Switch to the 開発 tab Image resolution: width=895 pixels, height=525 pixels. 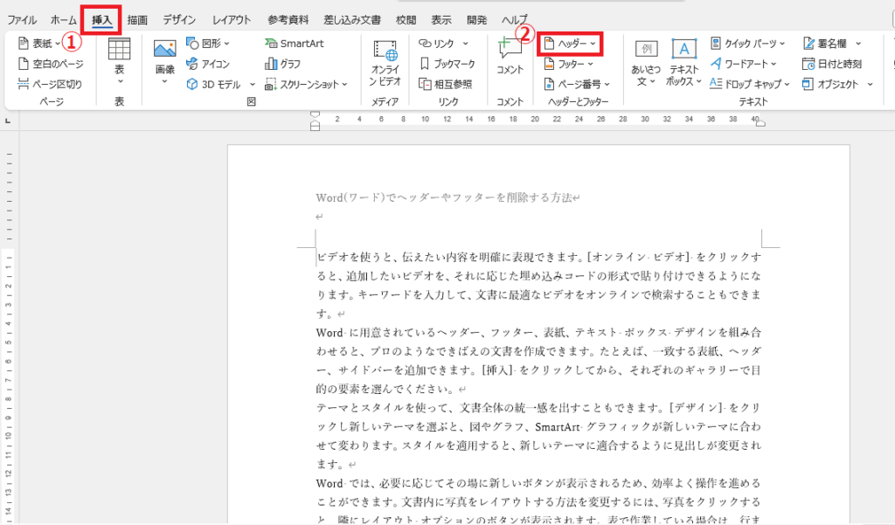coord(476,20)
